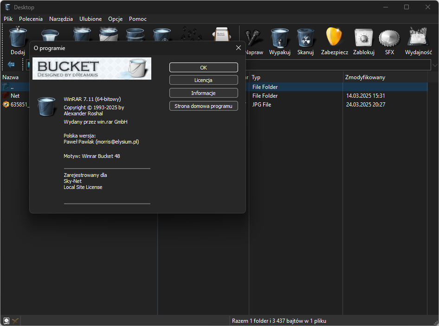Click the Sky-Net registration name

72,181
